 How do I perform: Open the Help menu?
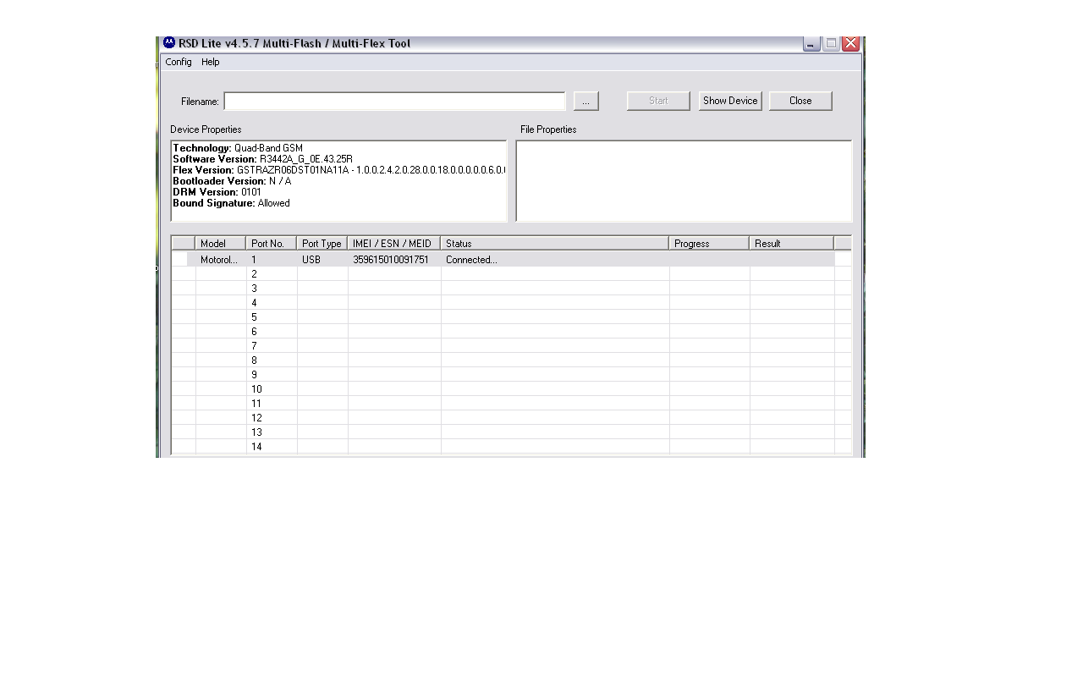211,62
